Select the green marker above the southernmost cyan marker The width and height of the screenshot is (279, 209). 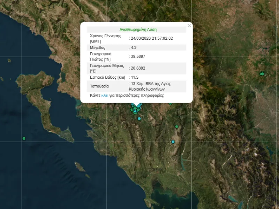coord(177,126)
